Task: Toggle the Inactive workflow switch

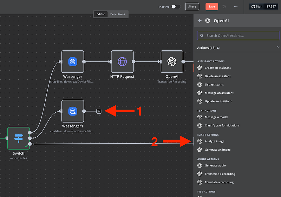Action: 176,7
